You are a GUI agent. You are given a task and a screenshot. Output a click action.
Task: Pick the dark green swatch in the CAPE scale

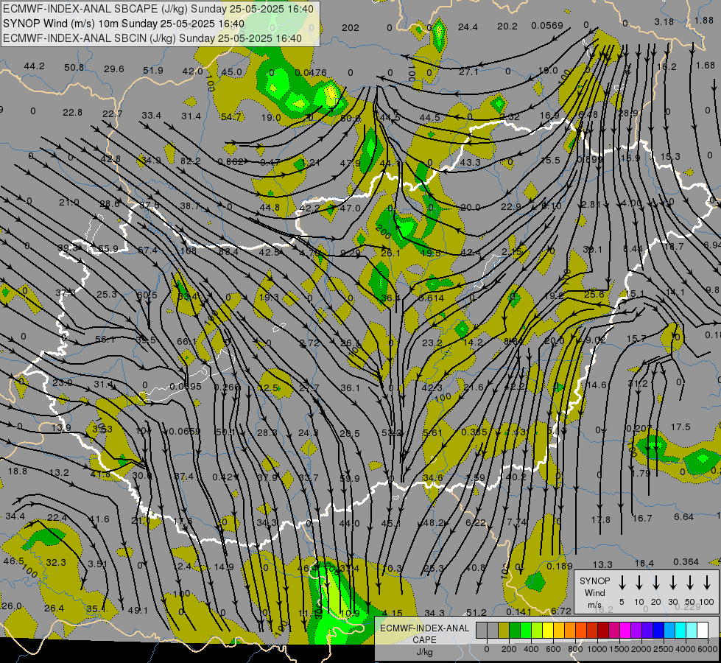515,631
